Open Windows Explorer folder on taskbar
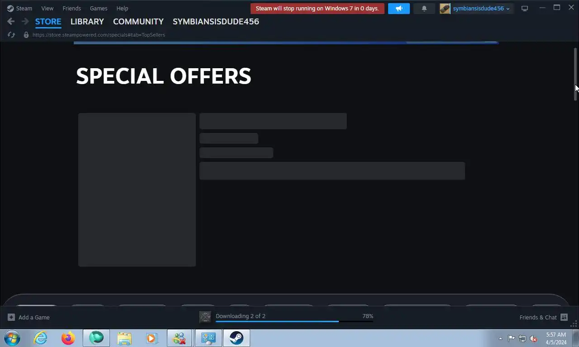The width and height of the screenshot is (579, 347). tap(124, 338)
